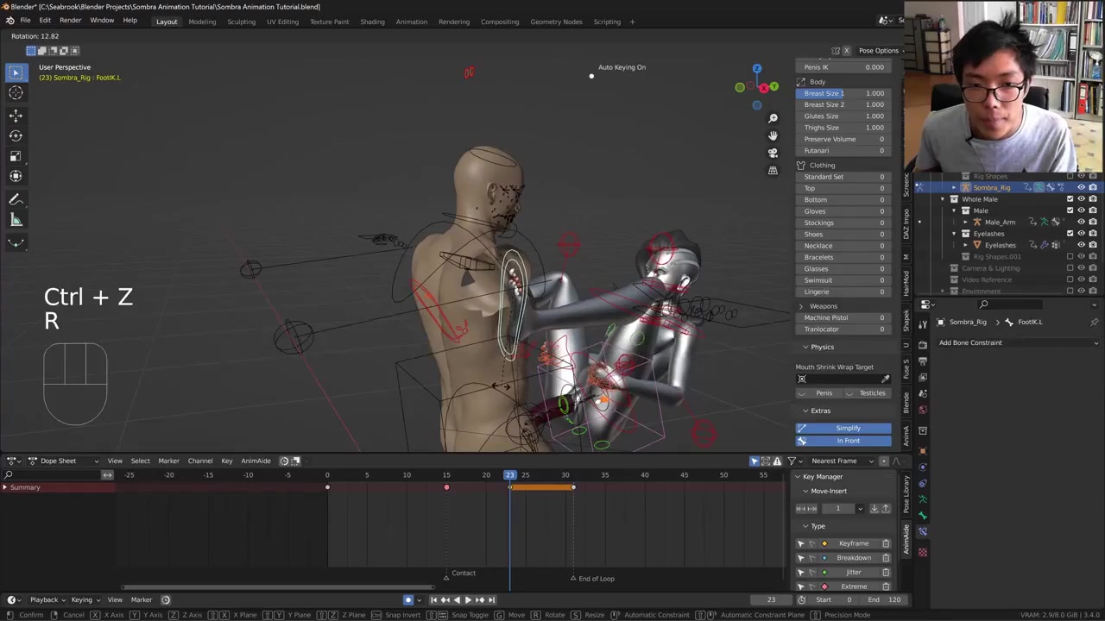Choose the Scale tool icon
1105x621 pixels.
(16, 156)
